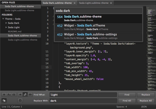Select Soda Light.sublime-theme in Open Files

click(19, 10)
